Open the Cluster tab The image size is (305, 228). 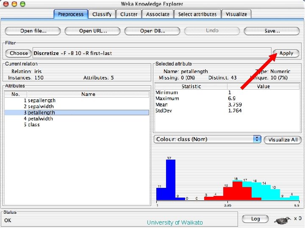pos(129,14)
